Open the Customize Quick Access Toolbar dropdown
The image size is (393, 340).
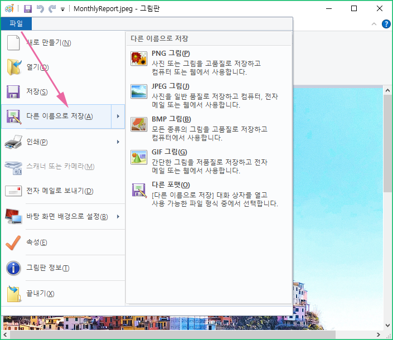point(62,9)
